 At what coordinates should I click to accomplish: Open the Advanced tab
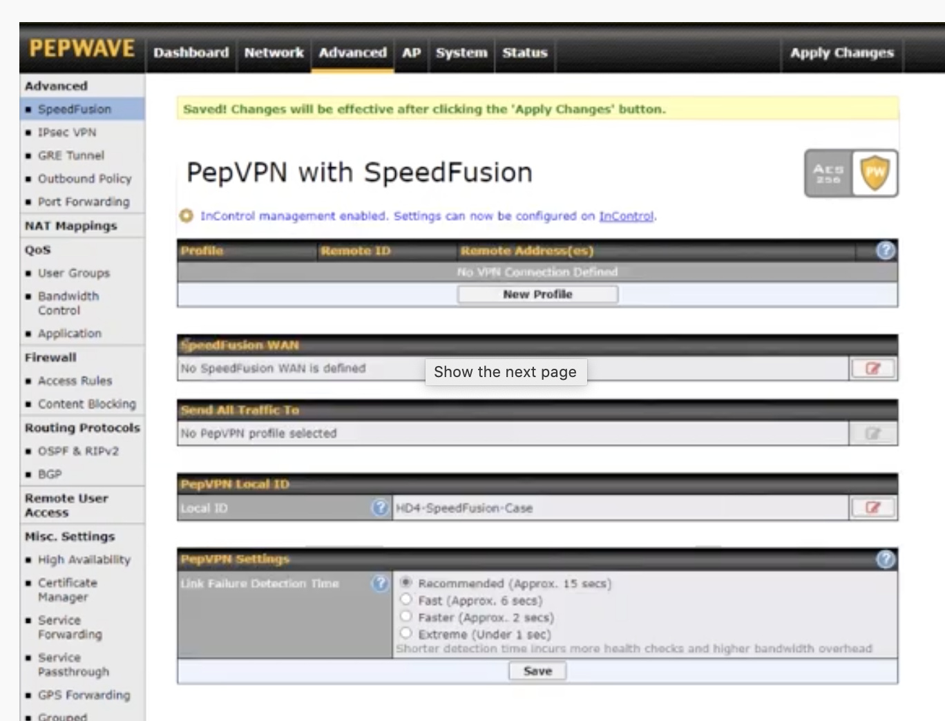(x=352, y=52)
